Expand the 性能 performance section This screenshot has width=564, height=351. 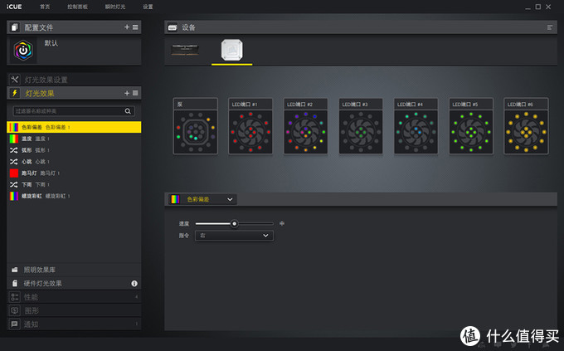pyautogui.click(x=74, y=297)
